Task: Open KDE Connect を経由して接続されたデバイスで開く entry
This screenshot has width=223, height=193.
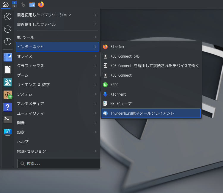Action: [x=151, y=66]
